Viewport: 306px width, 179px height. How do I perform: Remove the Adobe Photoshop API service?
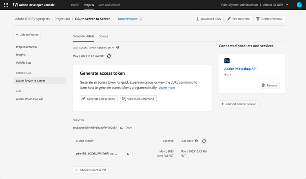coord(270,86)
